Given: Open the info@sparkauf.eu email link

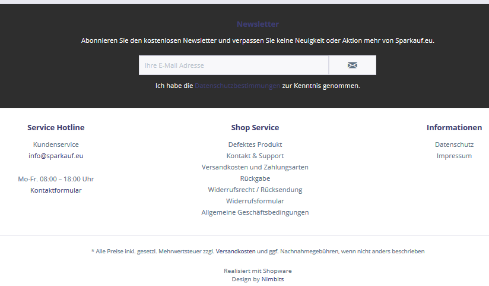Looking at the screenshot, I should click(56, 156).
